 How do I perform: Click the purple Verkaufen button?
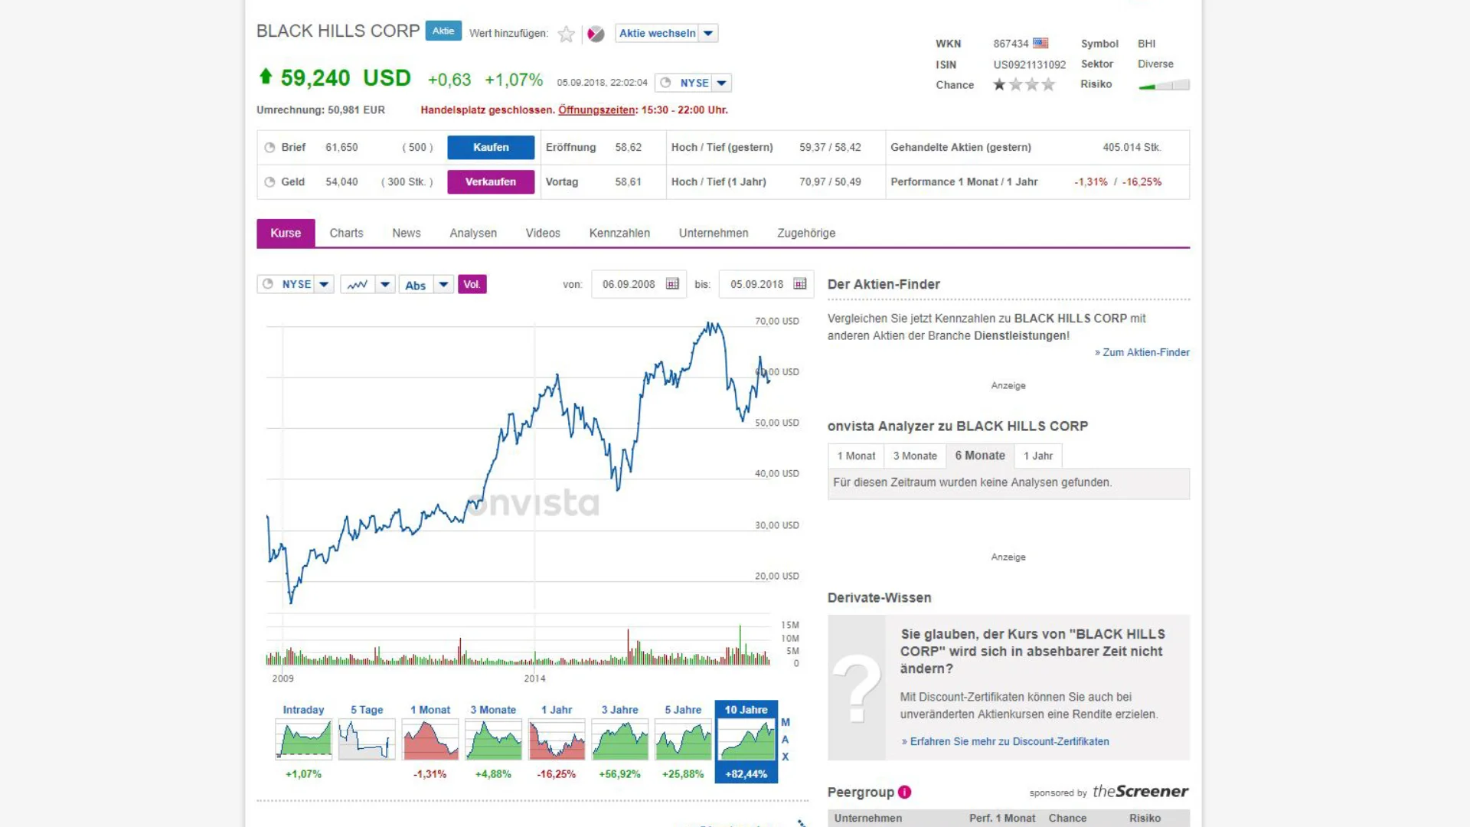pyautogui.click(x=491, y=182)
